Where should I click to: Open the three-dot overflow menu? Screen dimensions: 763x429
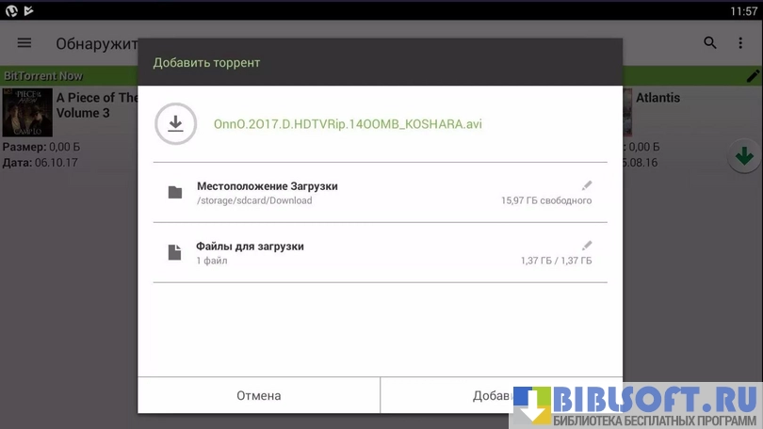click(741, 43)
